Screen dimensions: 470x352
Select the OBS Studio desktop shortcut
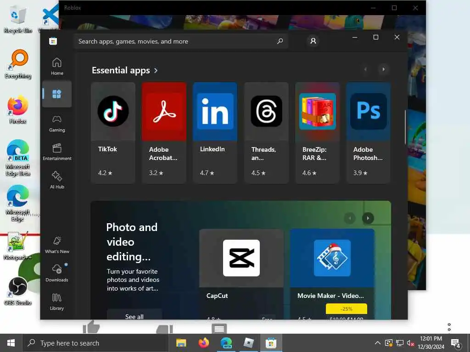coord(18,291)
